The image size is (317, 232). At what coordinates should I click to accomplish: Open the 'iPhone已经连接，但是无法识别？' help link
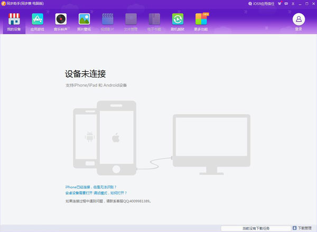91,187
